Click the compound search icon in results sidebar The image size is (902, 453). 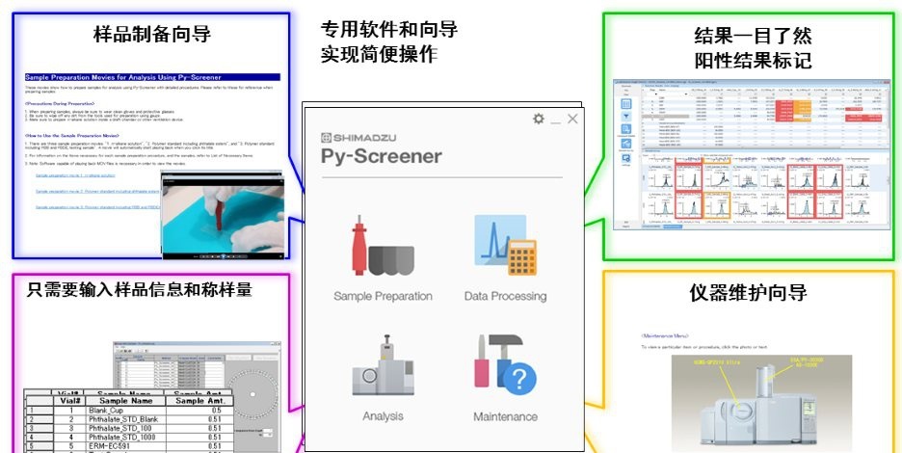click(626, 130)
